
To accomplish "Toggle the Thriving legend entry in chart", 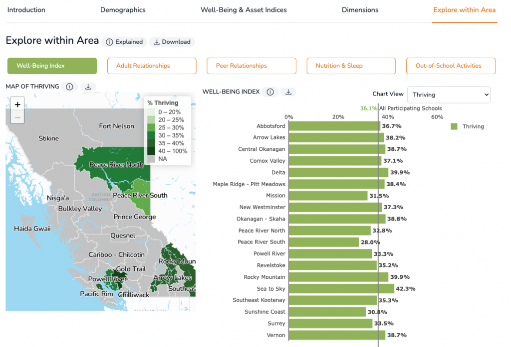I will tap(468, 126).
